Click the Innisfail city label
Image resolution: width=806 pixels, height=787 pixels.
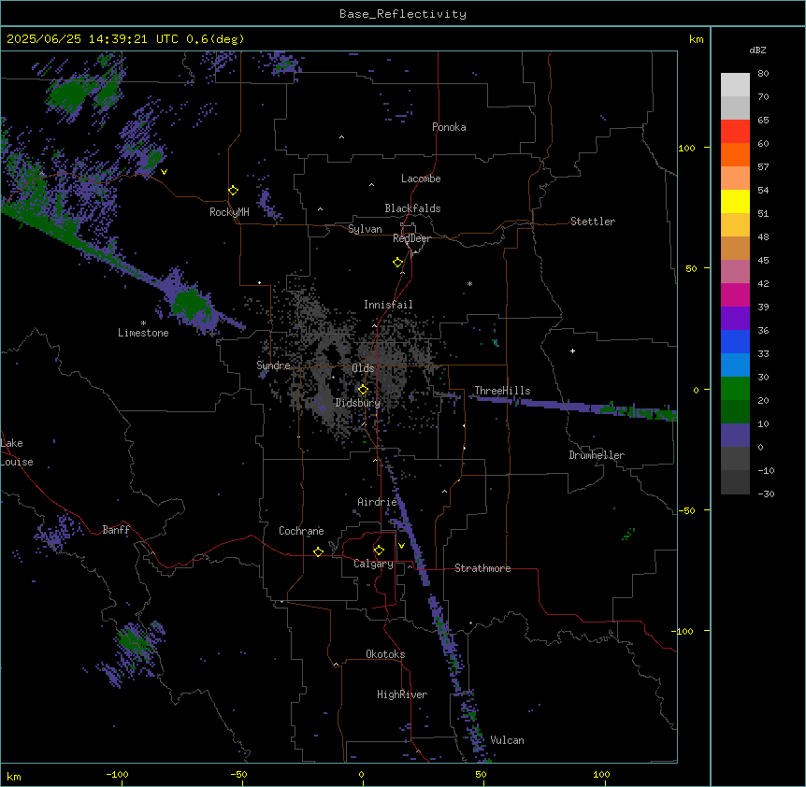[388, 305]
